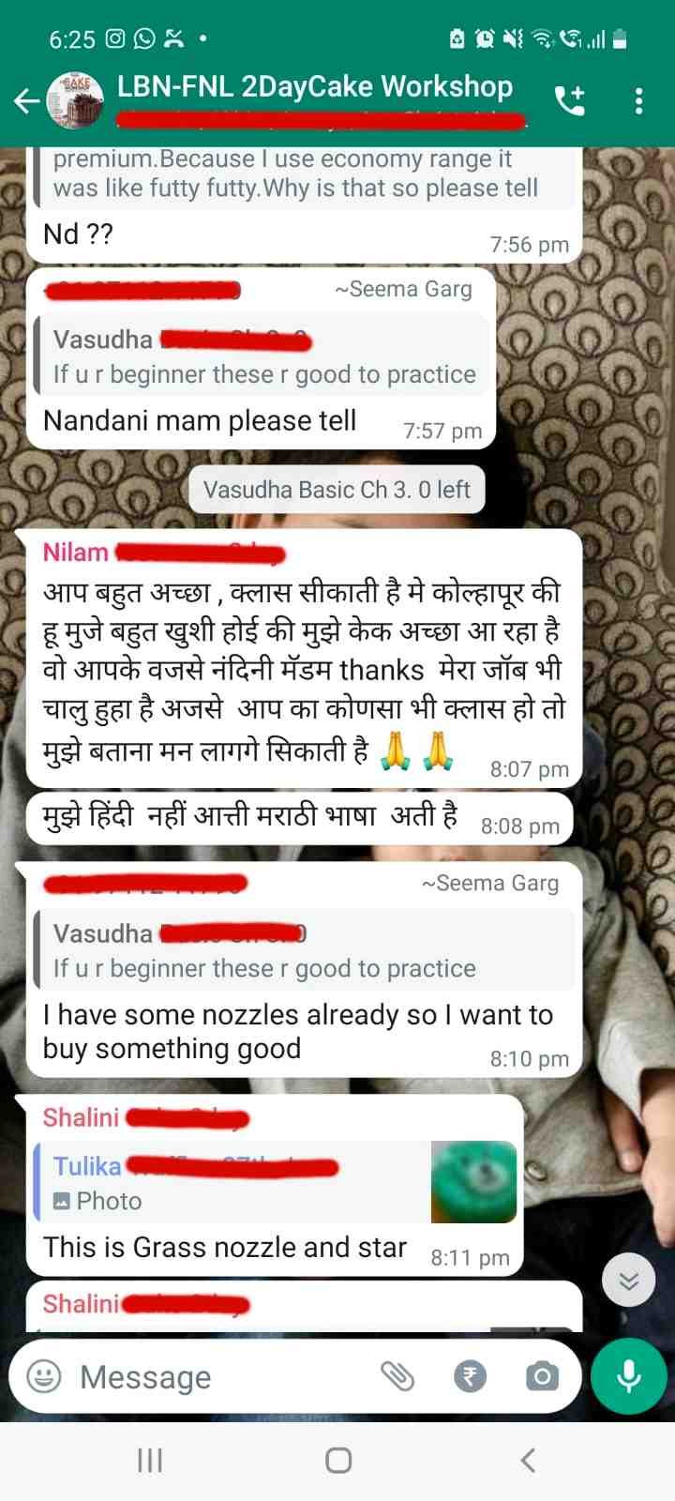Open the camera from message bar
This screenshot has width=675, height=1501.
[542, 1376]
